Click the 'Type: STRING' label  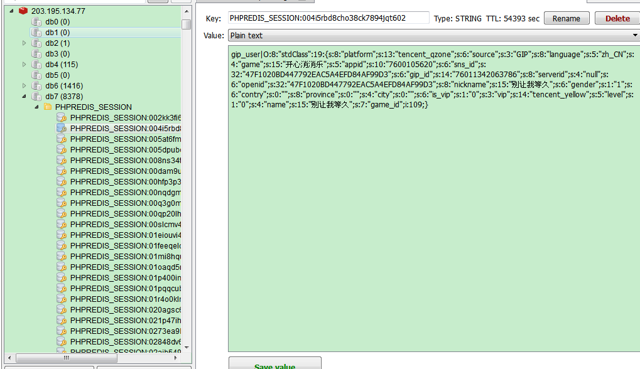[458, 18]
